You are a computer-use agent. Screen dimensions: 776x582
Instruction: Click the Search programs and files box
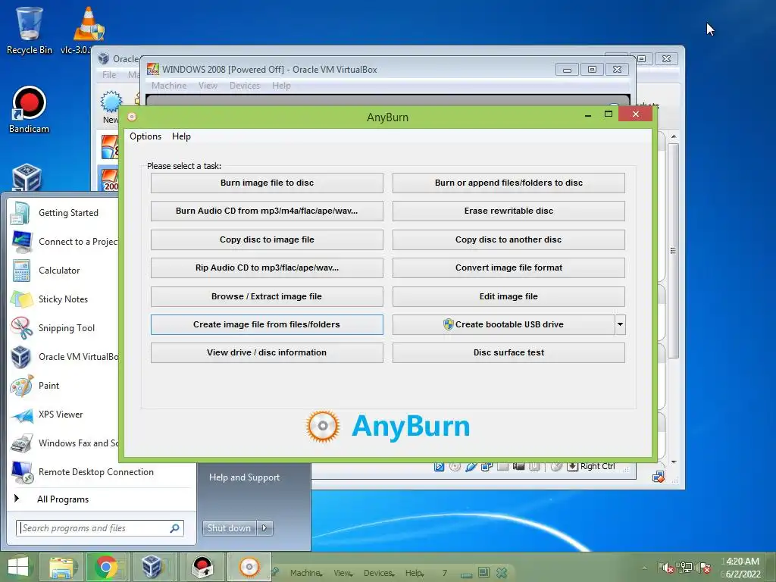[x=100, y=528]
